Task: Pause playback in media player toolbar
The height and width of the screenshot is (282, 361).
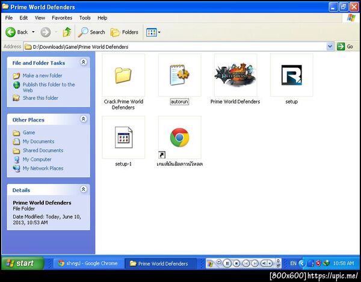Action: coord(227,263)
